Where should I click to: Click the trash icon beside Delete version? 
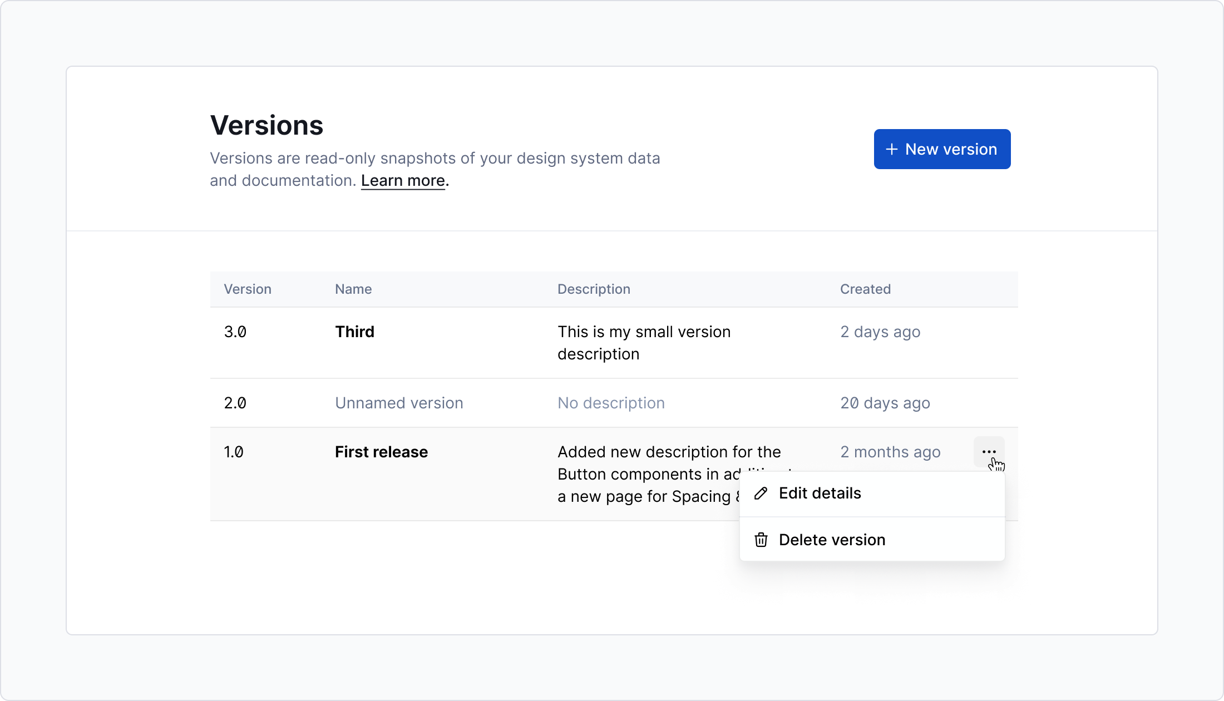pos(761,540)
